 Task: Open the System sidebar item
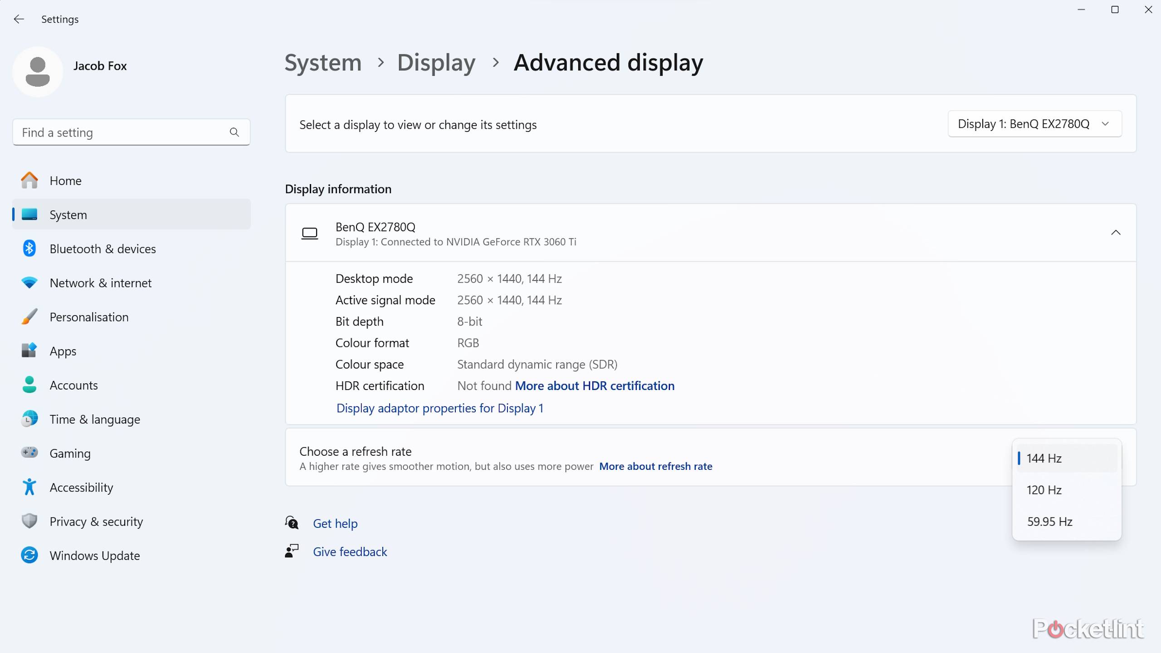[132, 214]
